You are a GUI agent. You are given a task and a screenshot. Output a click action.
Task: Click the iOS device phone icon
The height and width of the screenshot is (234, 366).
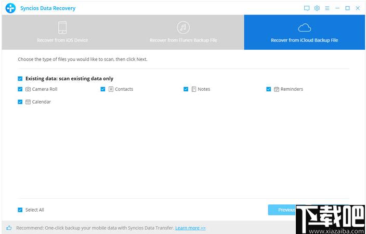coord(62,27)
